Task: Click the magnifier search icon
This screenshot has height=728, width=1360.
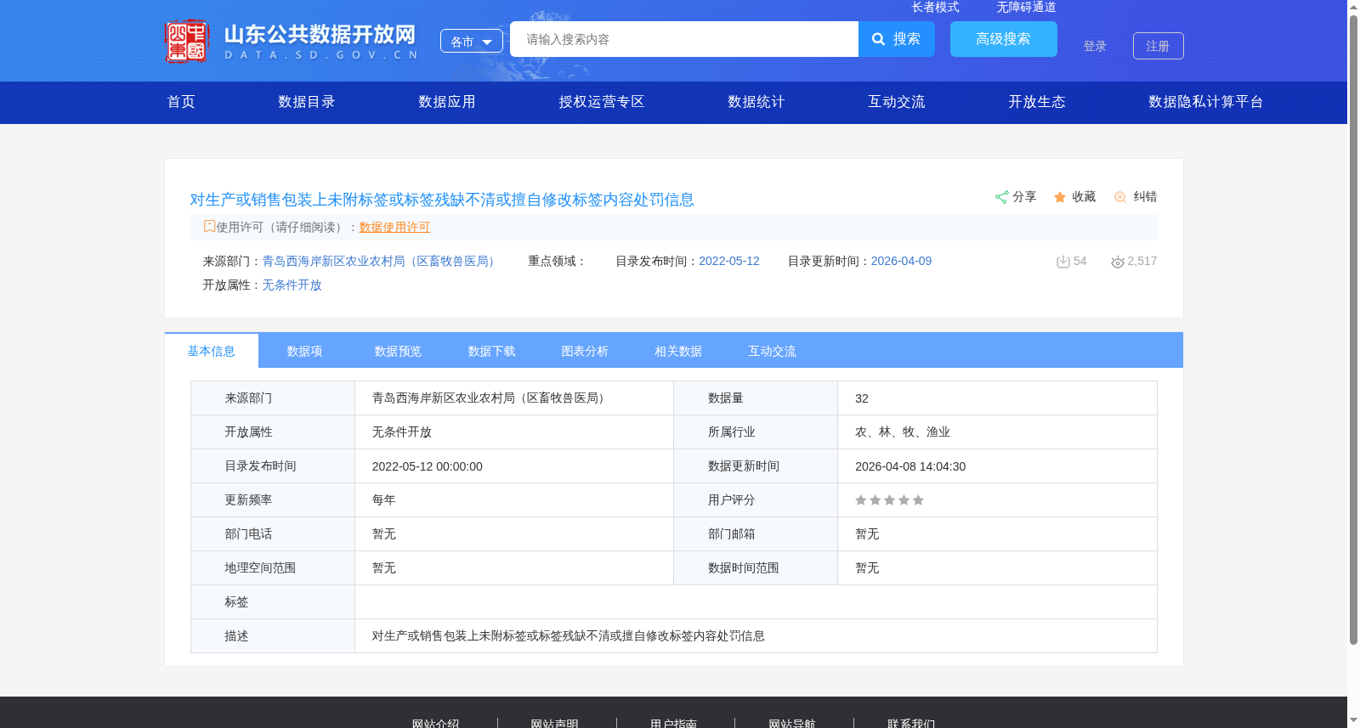Action: (x=879, y=39)
